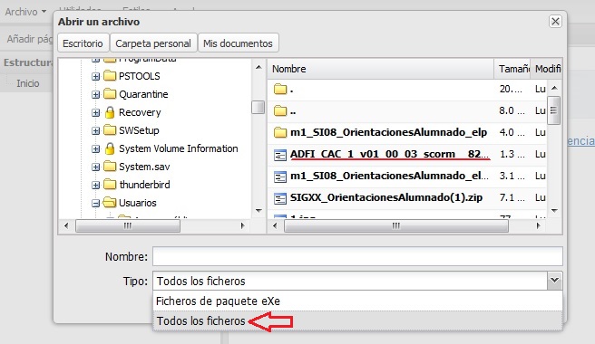Select the locked Recovery folder icon
The height and width of the screenshot is (344, 595).
(x=110, y=112)
